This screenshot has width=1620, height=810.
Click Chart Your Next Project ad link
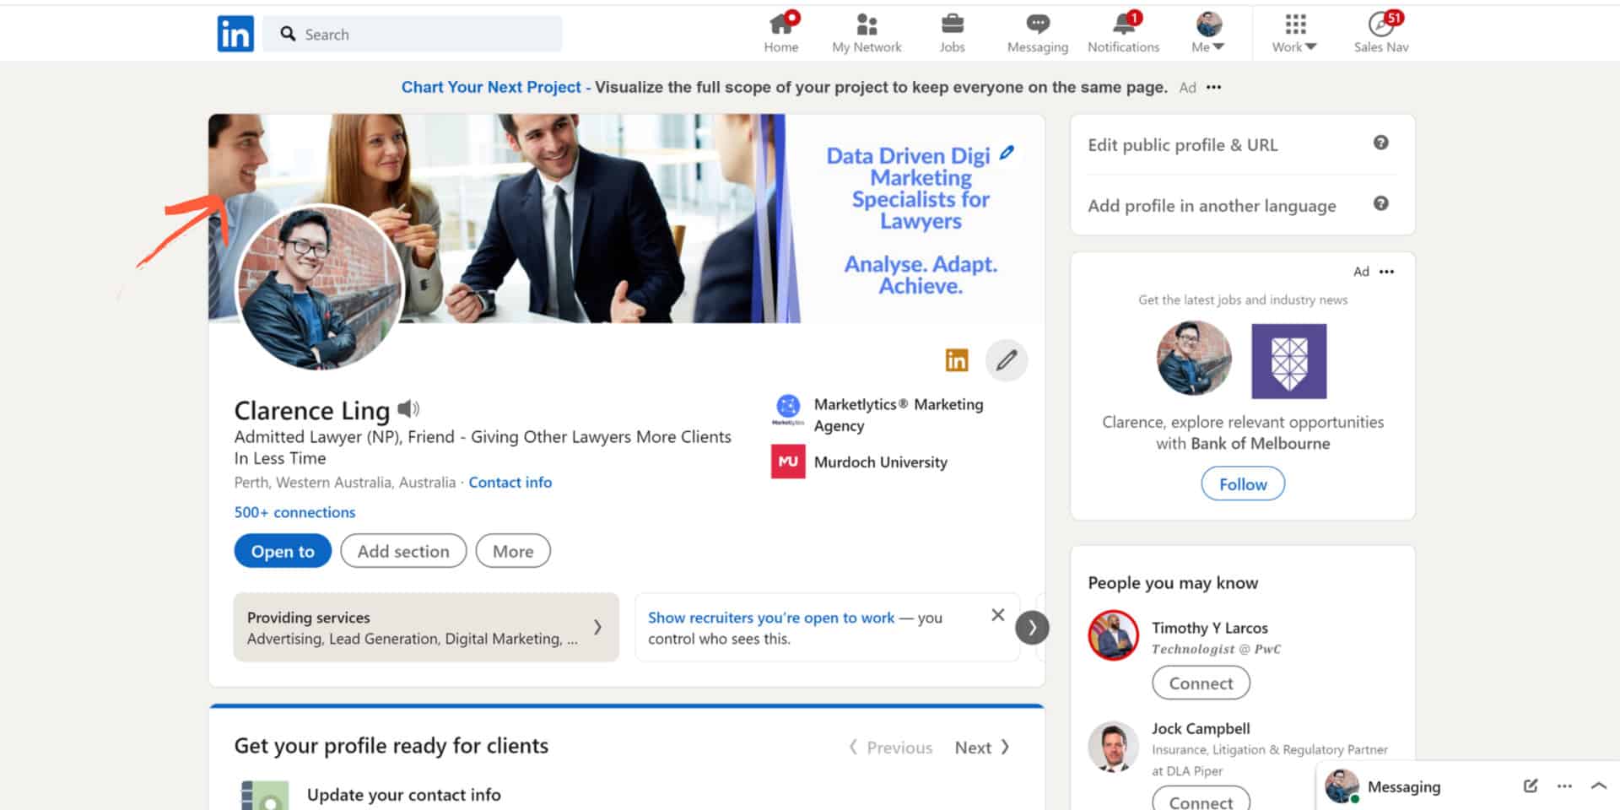pyautogui.click(x=491, y=87)
